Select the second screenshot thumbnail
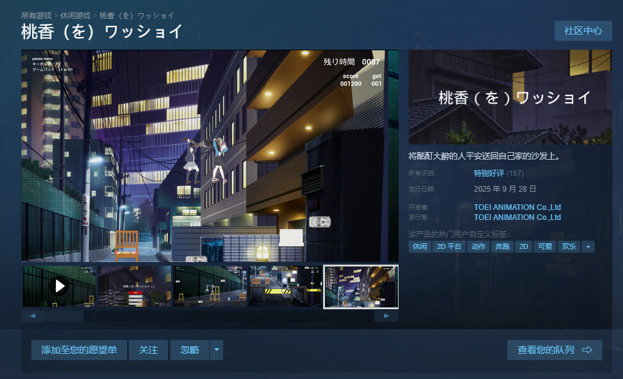This screenshot has height=379, width=623. [x=135, y=286]
